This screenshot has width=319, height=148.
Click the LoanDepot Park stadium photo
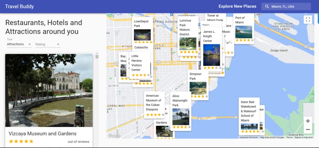pyautogui.click(x=142, y=35)
